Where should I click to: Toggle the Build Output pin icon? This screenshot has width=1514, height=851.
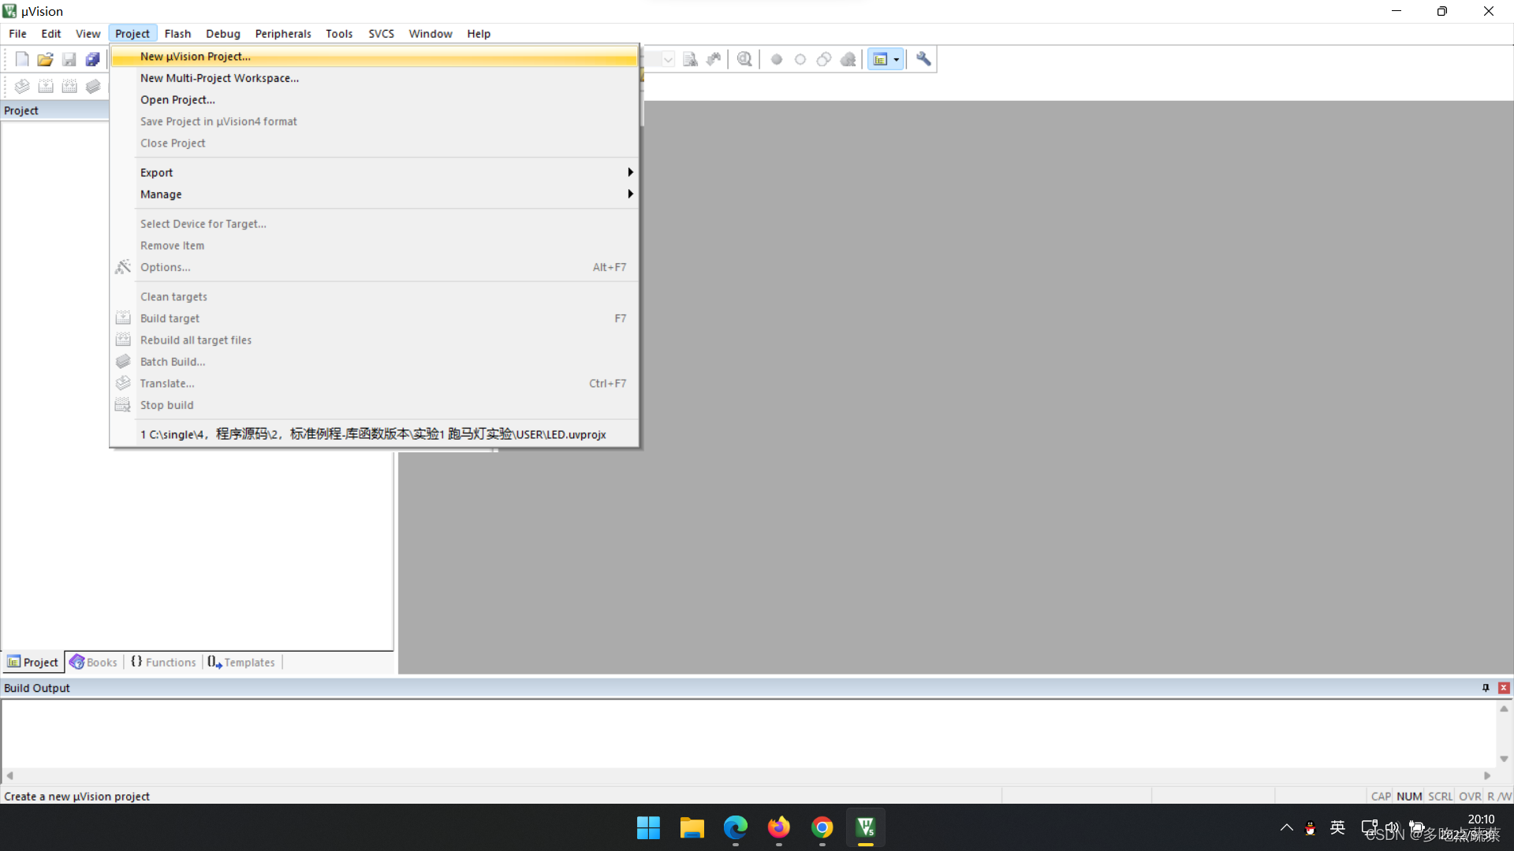pos(1486,688)
